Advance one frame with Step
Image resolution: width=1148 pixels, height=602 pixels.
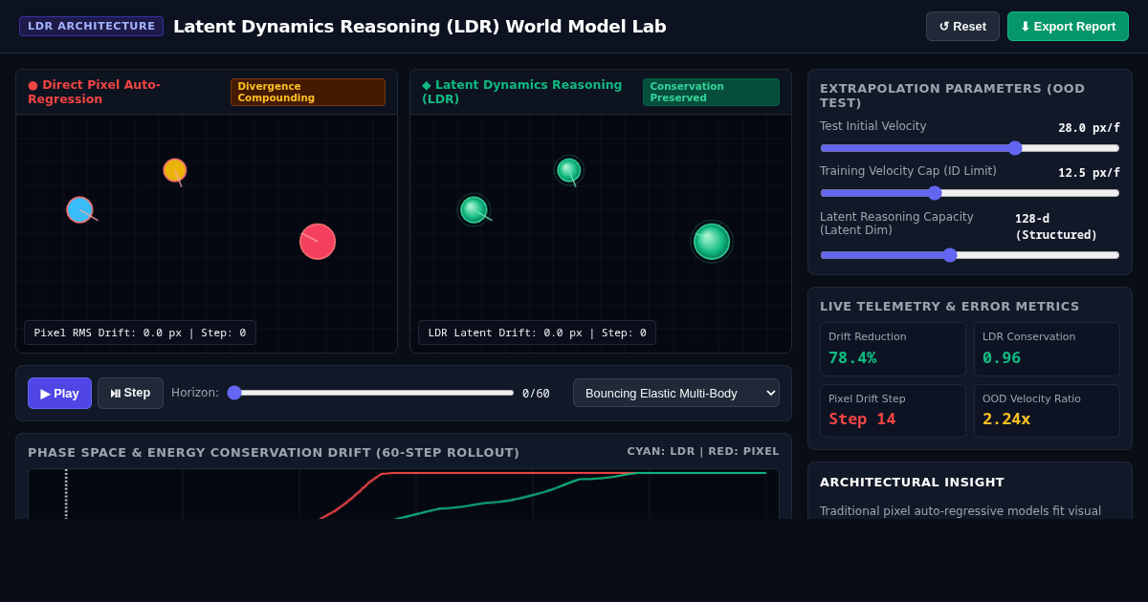130,393
